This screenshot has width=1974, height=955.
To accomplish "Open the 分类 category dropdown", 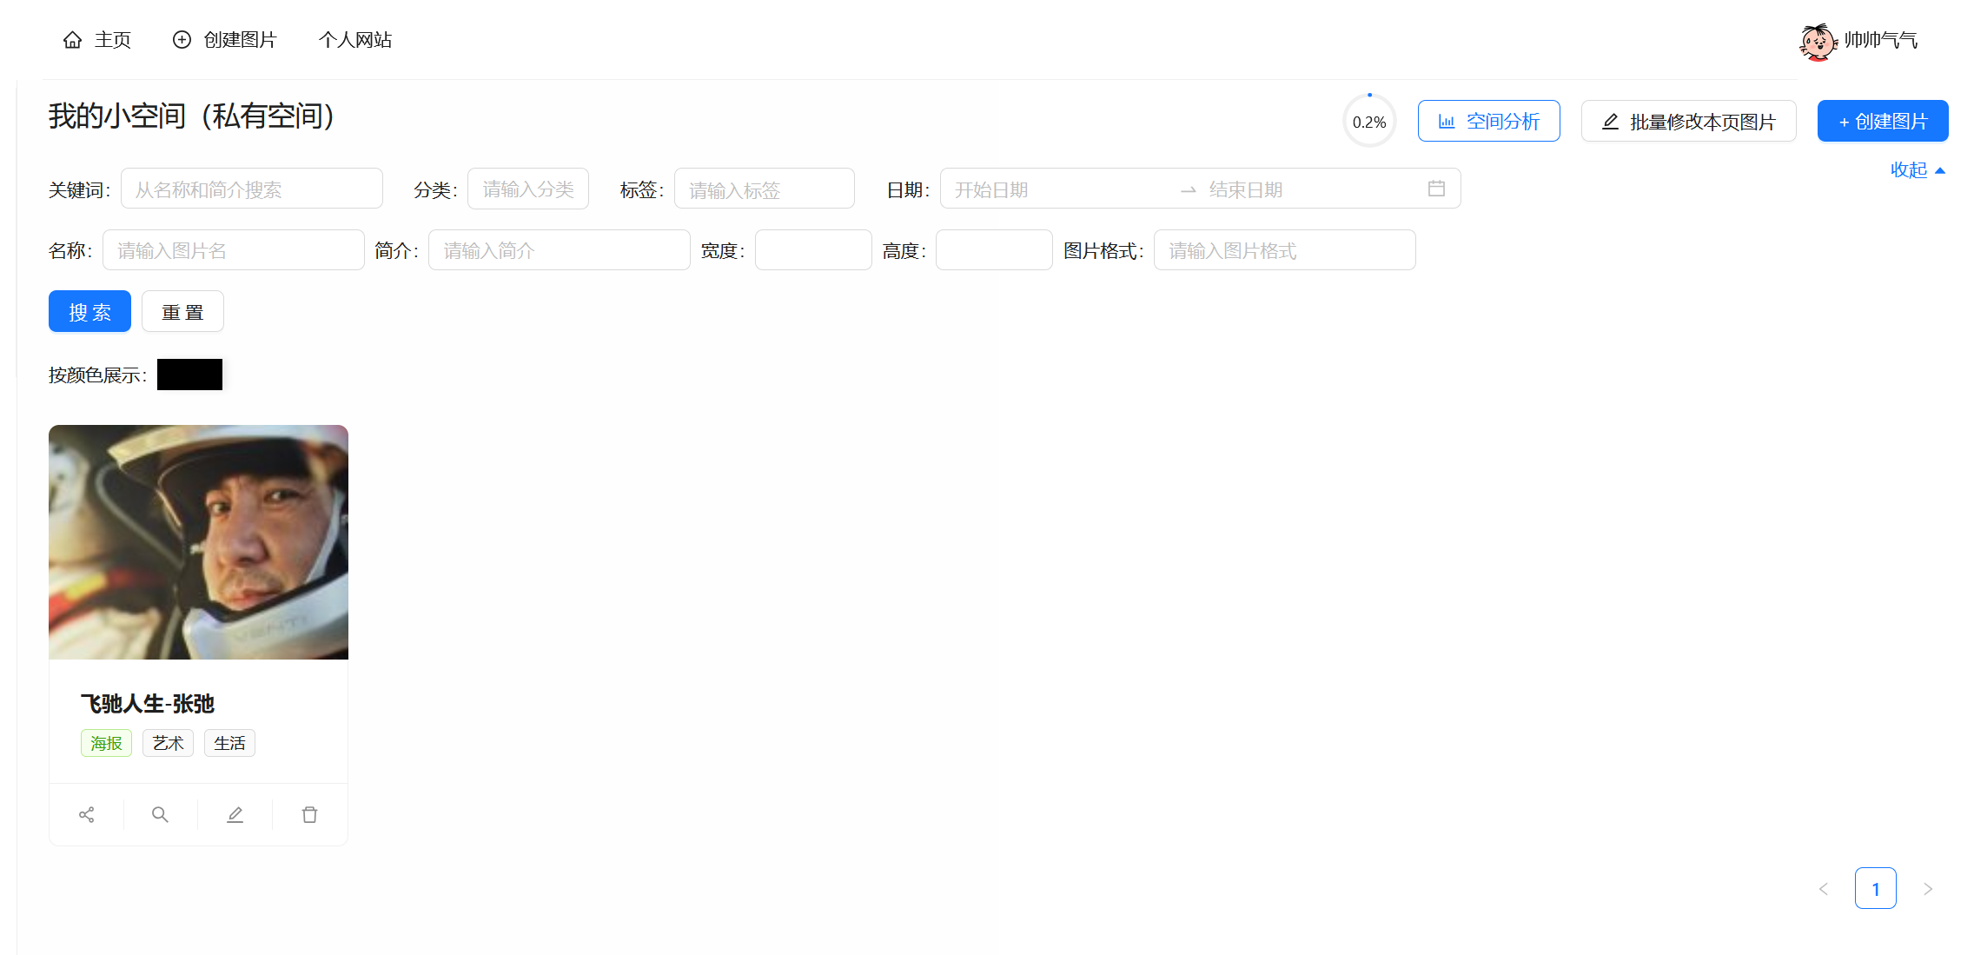I will click(527, 189).
